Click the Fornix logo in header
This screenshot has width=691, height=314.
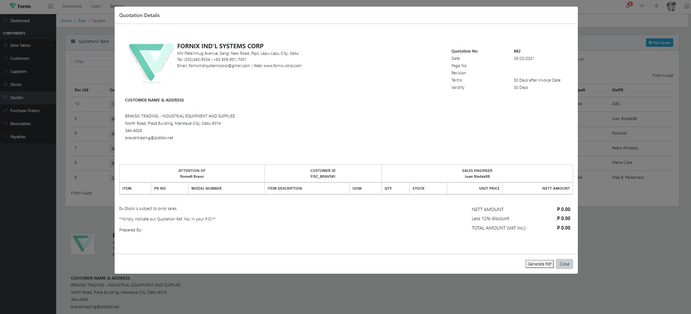(20, 6)
